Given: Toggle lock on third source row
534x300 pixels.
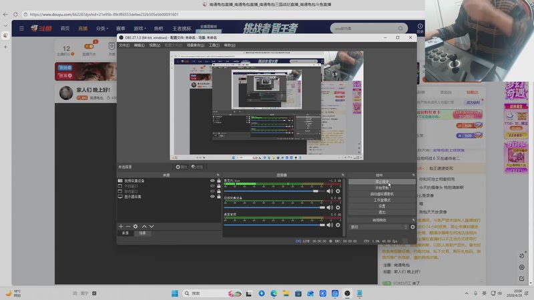Looking at the screenshot, I should [219, 191].
